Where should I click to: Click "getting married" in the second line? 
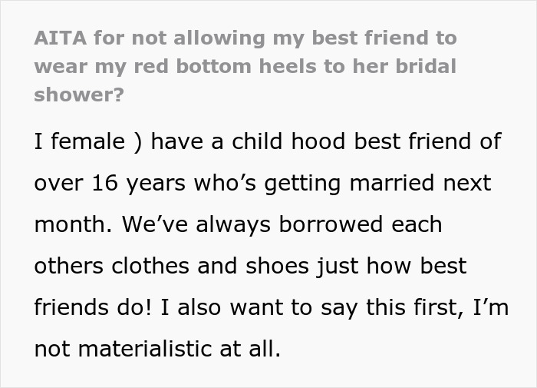click(x=349, y=184)
